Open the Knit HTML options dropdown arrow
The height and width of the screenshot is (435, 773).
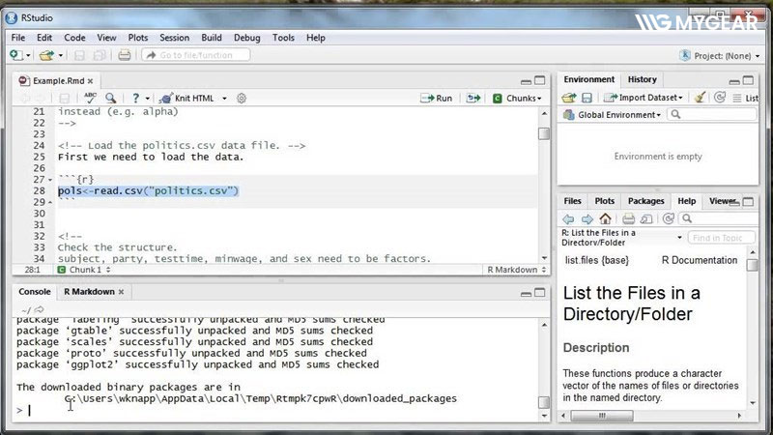[224, 99]
